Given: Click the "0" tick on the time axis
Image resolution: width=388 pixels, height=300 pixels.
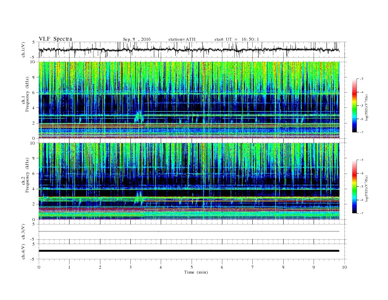Looking at the screenshot, I should pos(39,267).
